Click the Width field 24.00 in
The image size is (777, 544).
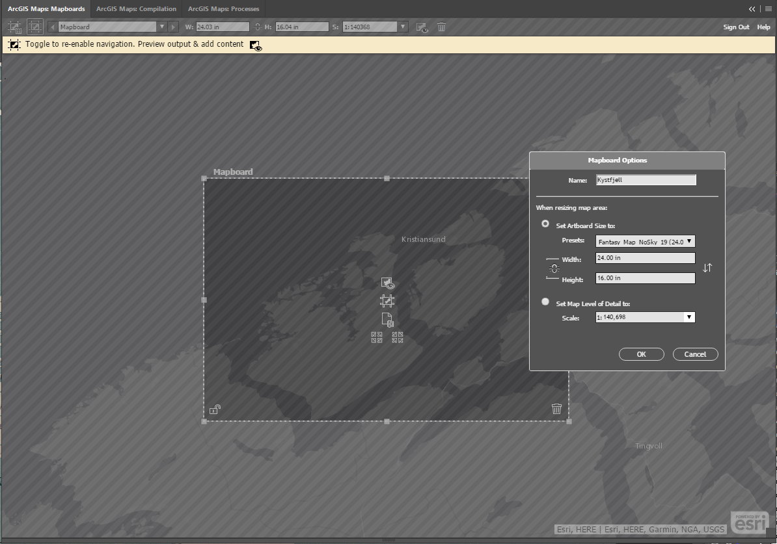[x=645, y=258]
